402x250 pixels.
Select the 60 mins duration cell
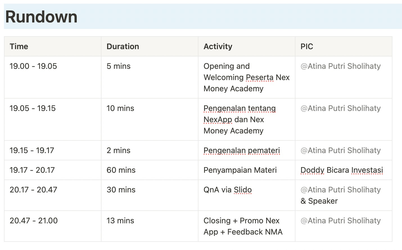click(x=121, y=170)
